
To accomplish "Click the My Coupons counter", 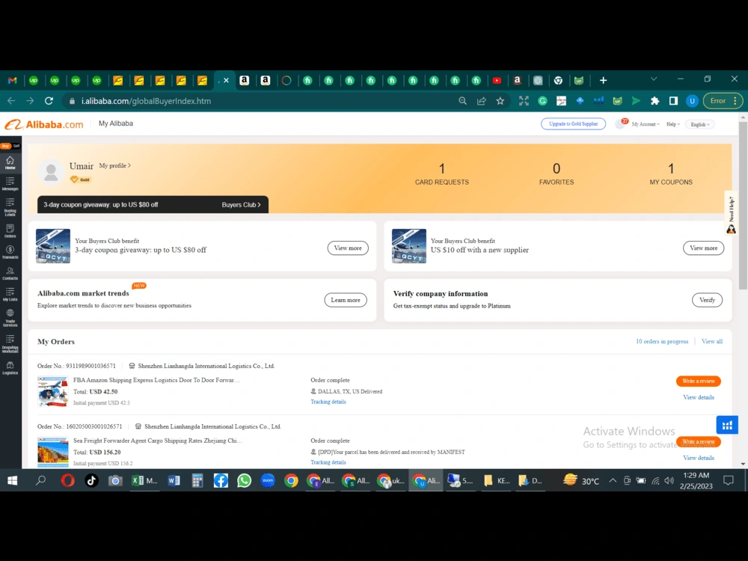I will click(671, 174).
